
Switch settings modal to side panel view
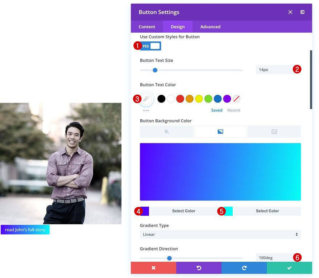(x=302, y=12)
